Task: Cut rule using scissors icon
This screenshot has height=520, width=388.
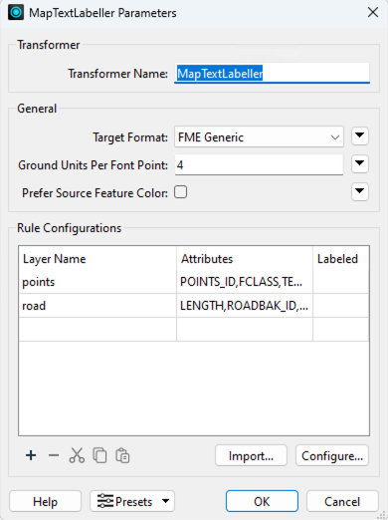Action: click(x=77, y=455)
